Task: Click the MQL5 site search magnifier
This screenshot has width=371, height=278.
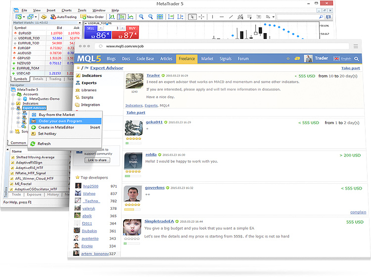Action: (357, 59)
